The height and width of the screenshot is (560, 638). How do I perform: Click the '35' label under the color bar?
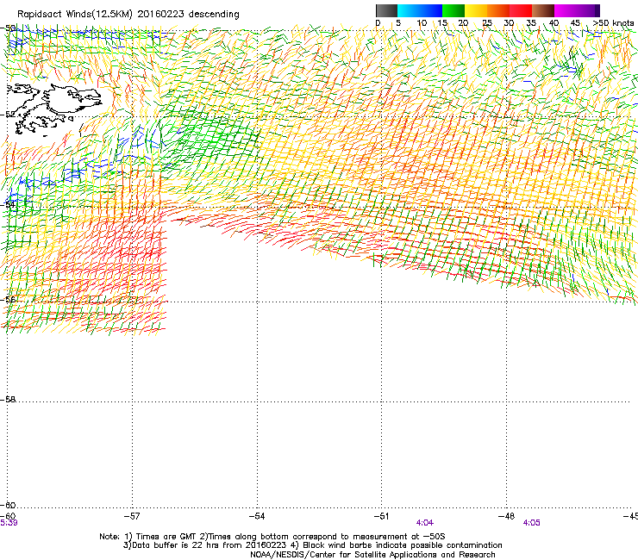531,23
